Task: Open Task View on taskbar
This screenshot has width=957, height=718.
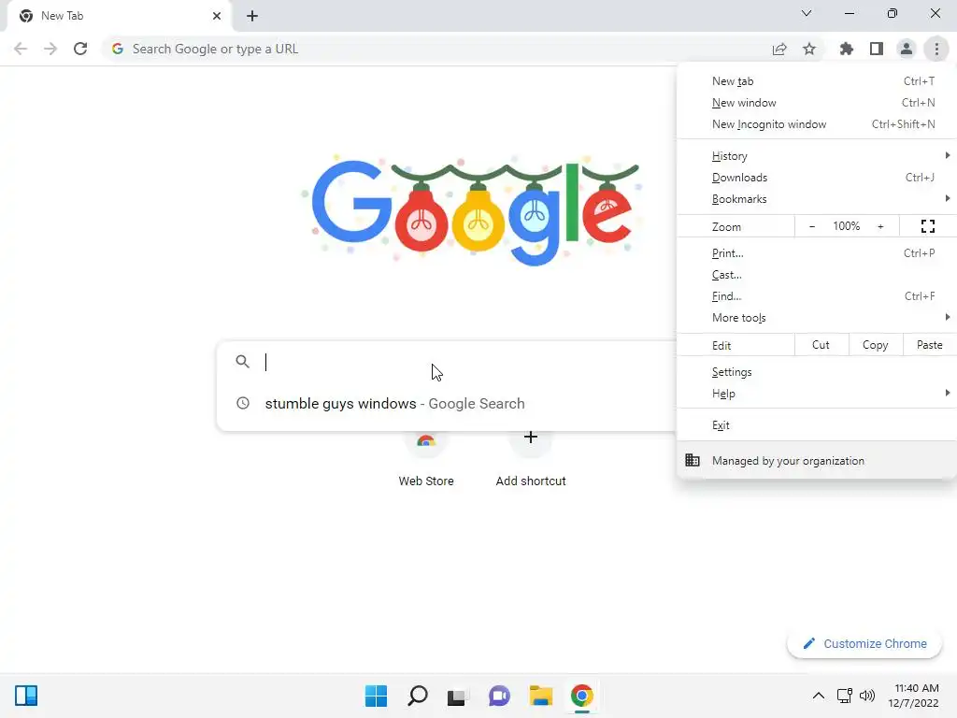Action: (456, 696)
